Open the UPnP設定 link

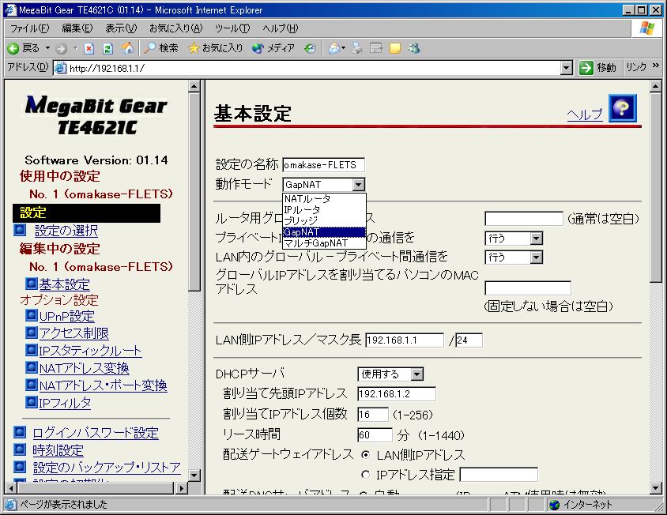coord(66,316)
